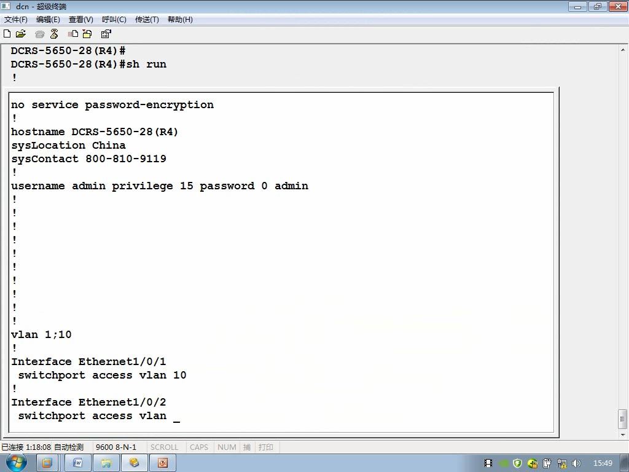This screenshot has height=472, width=629.
Task: Open the Properties toolbar icon
Action: 106,34
